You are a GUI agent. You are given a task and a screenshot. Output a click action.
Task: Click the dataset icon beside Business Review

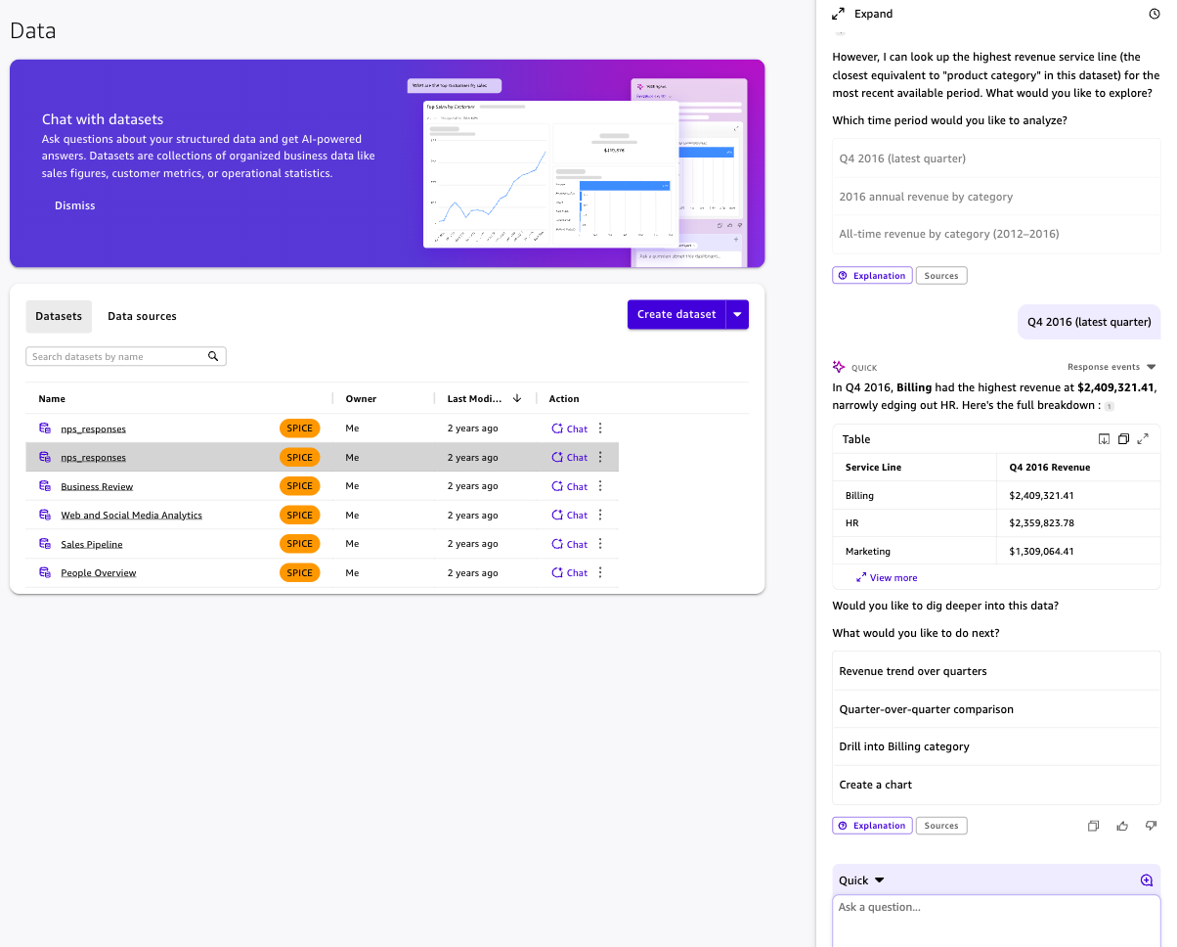pos(44,486)
